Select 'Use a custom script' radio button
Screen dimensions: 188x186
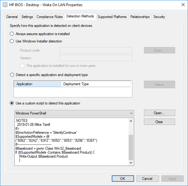12,103
